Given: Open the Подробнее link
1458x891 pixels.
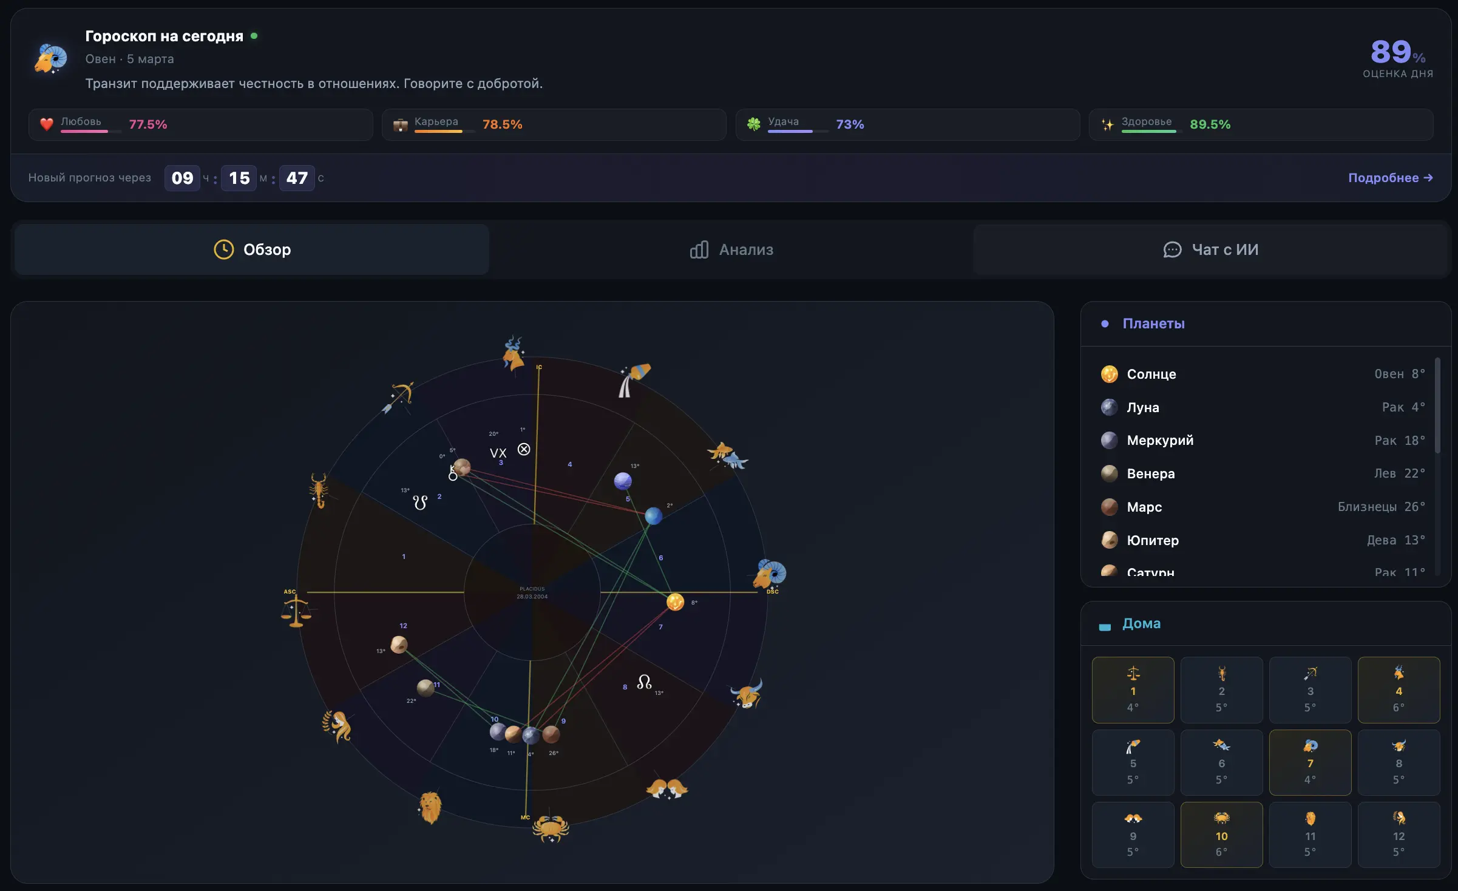Looking at the screenshot, I should (1390, 178).
